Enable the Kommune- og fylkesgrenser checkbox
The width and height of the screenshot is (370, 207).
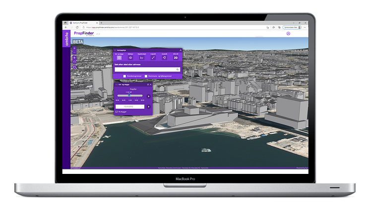click(146, 76)
